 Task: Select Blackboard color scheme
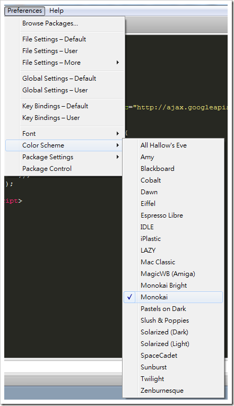(x=173, y=169)
